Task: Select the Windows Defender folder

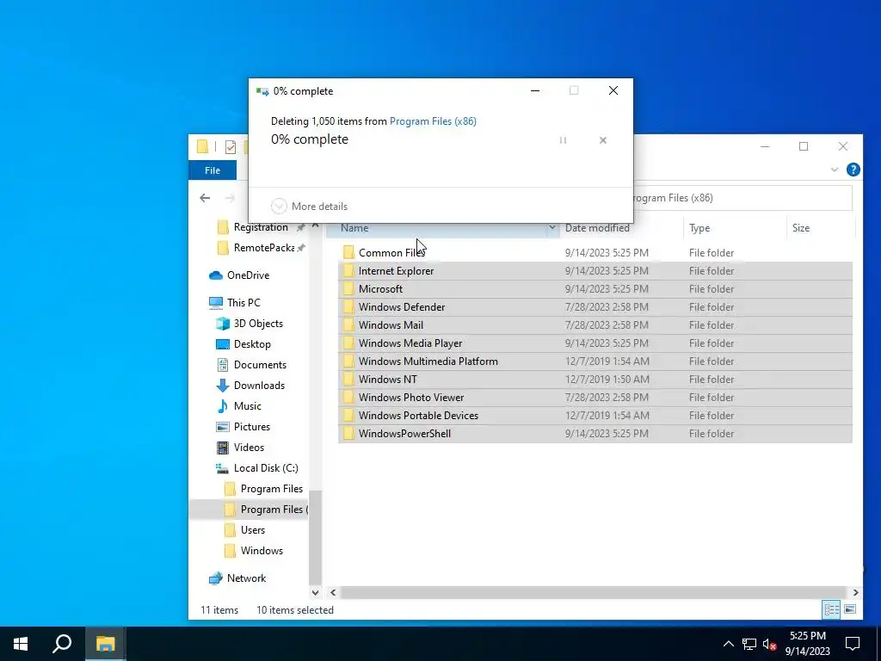Action: (x=595, y=307)
